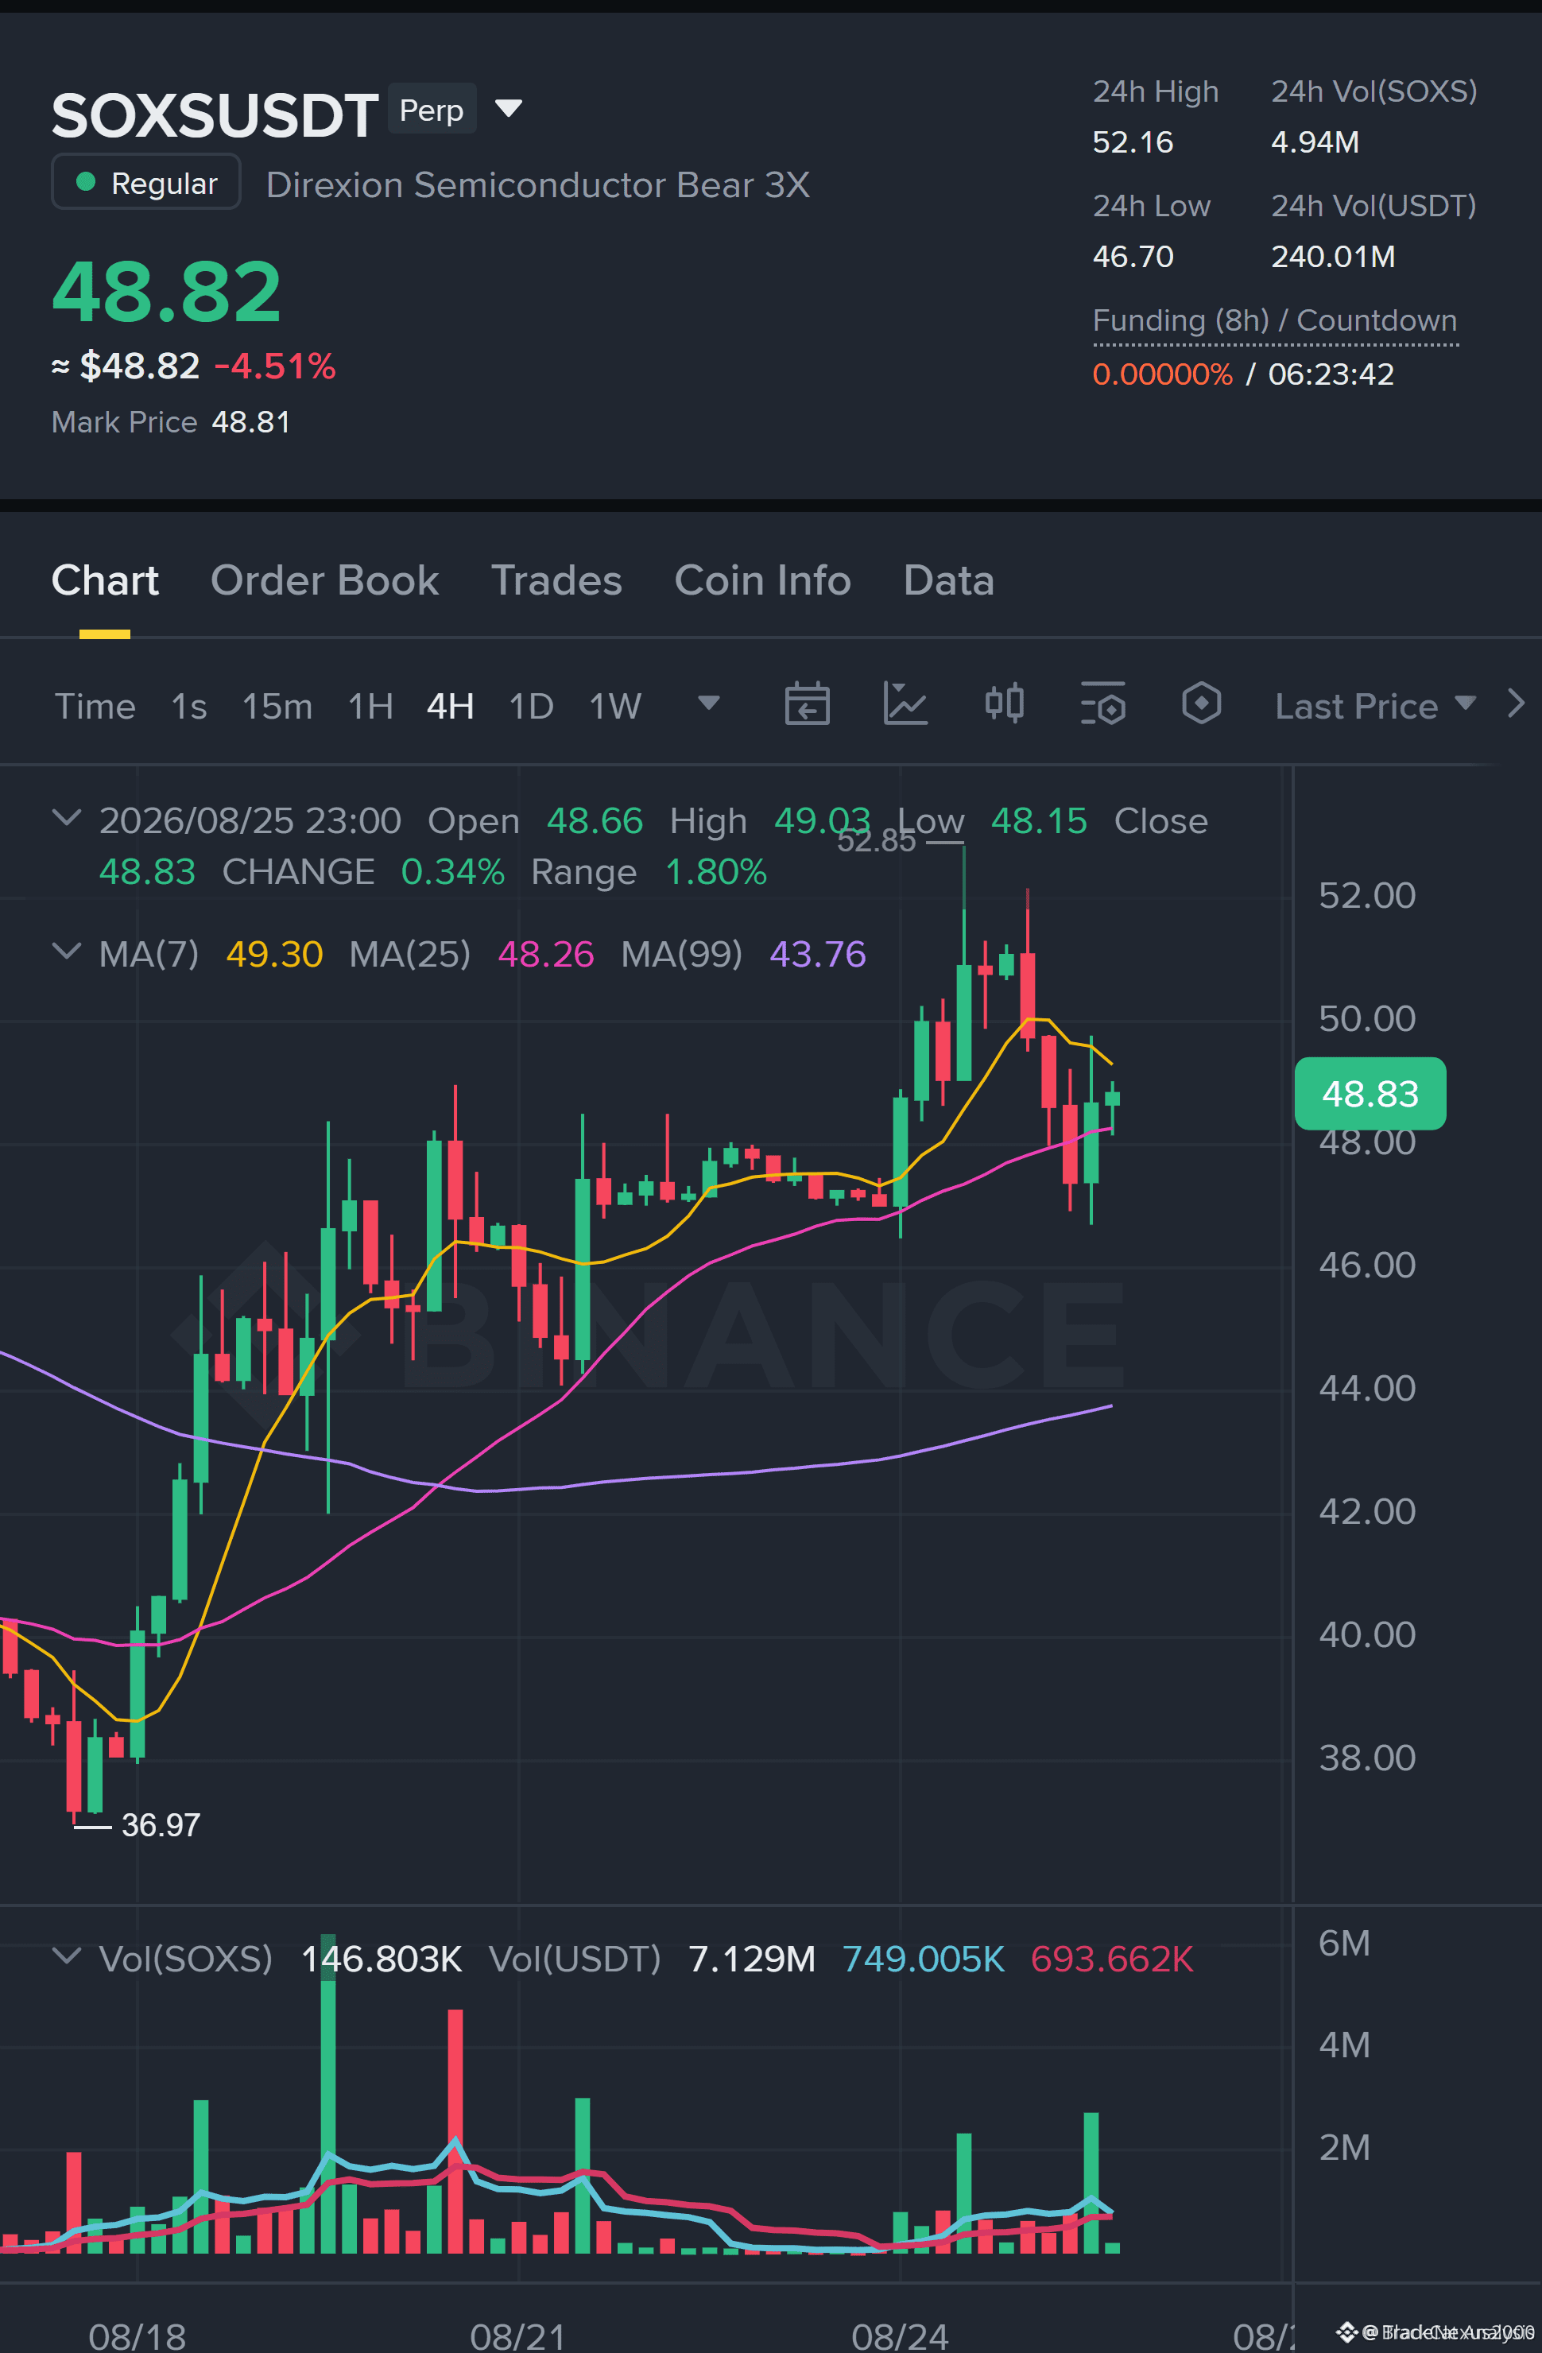The width and height of the screenshot is (1542, 2353).
Task: Tap the large 48.82 last price
Action: coord(166,291)
